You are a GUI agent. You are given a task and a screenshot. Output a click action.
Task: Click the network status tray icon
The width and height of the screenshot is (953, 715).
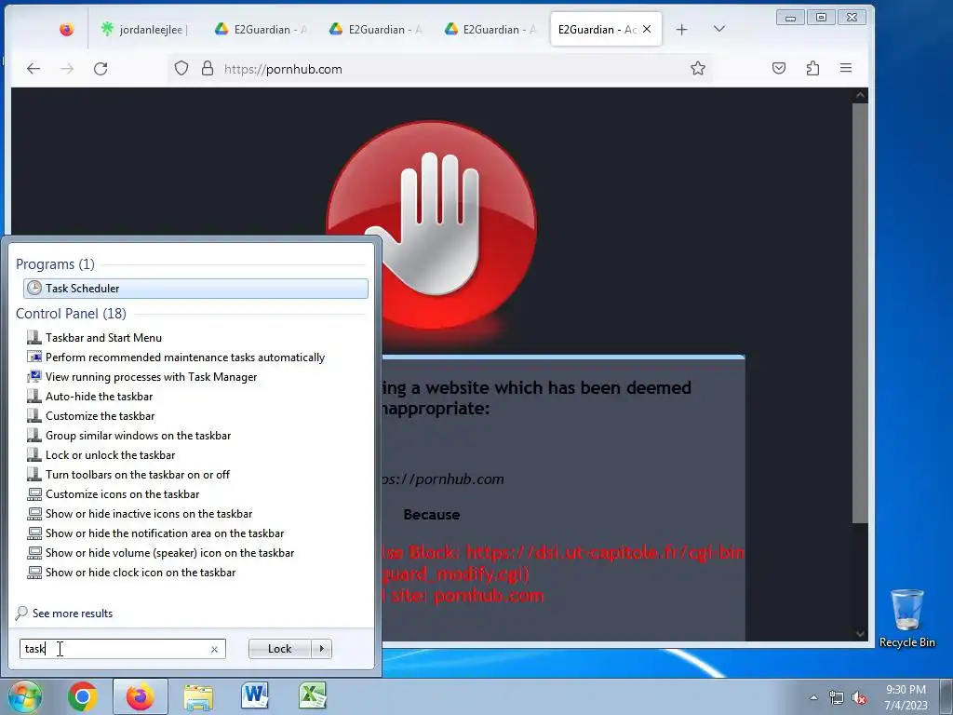(837, 698)
